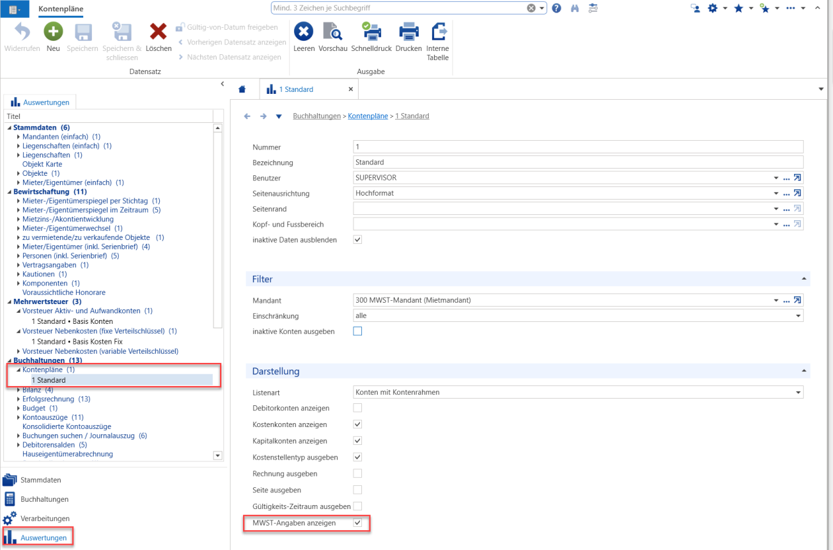Screen dimensions: 833x550
Task: Open Auswertungen module in sidebar
Action: click(x=37, y=537)
